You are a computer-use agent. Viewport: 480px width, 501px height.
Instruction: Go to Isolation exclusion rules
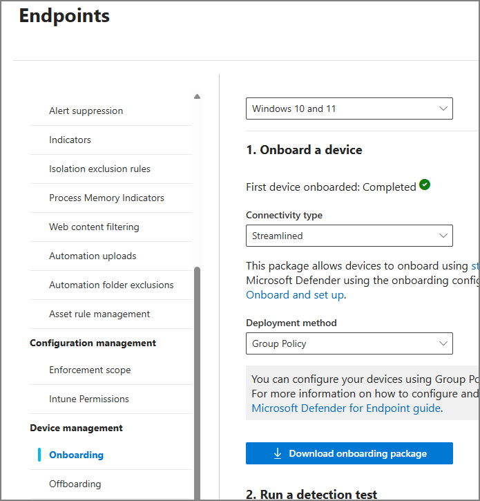[x=111, y=169]
